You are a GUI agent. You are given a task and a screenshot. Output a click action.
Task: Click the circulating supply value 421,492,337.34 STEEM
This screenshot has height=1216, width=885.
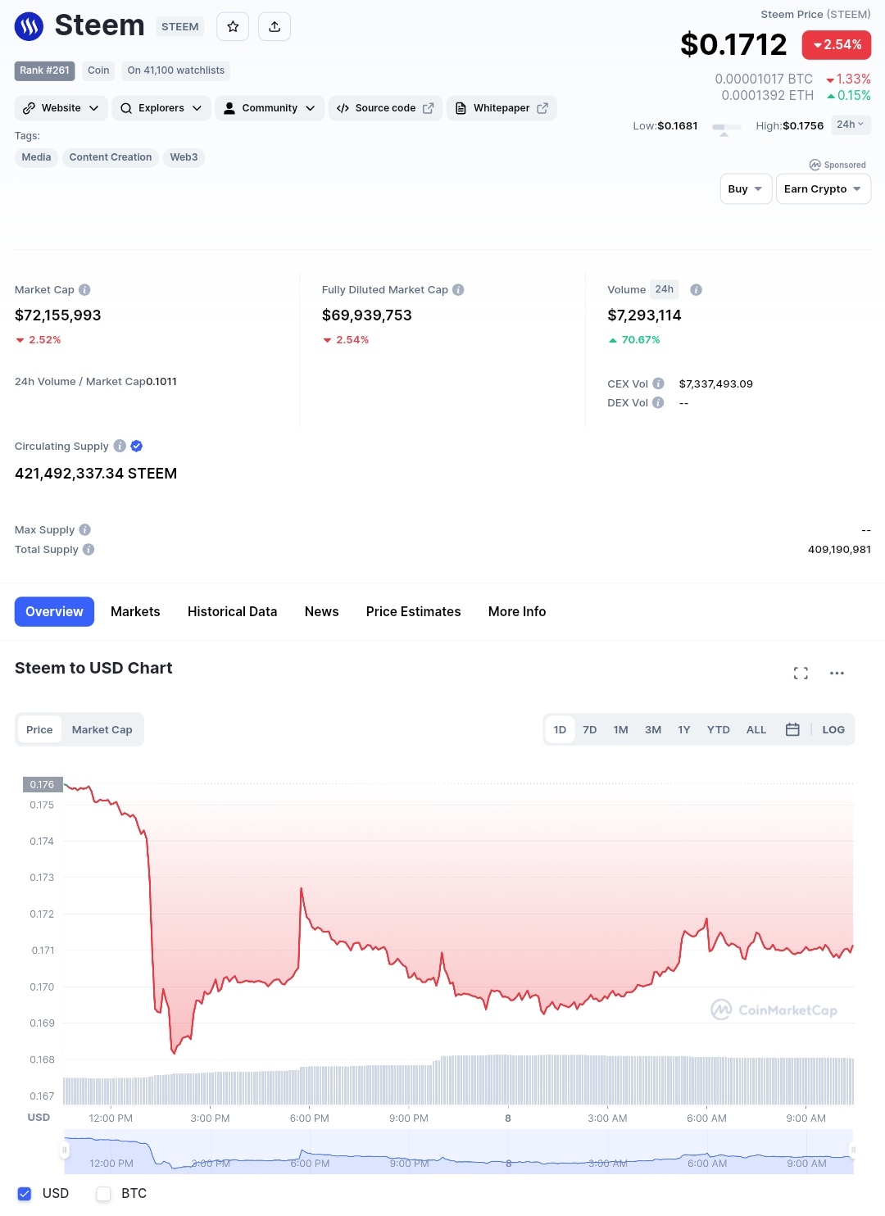(x=96, y=474)
